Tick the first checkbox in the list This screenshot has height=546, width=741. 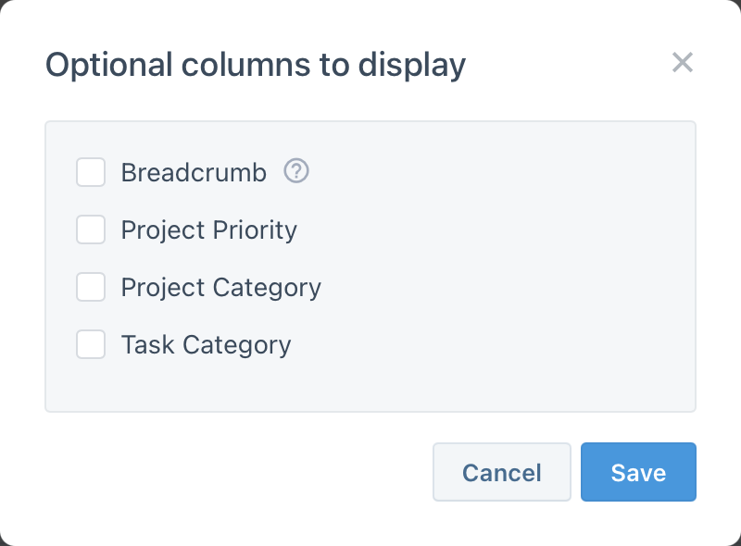coord(90,172)
